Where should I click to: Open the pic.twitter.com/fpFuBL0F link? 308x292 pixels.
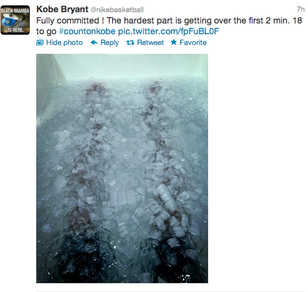[x=168, y=31]
